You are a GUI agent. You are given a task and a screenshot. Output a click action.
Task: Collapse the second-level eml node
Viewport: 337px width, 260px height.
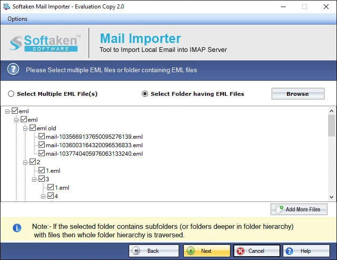pyautogui.click(x=16, y=120)
